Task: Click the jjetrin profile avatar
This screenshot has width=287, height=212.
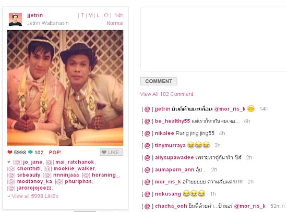Action: (15, 19)
